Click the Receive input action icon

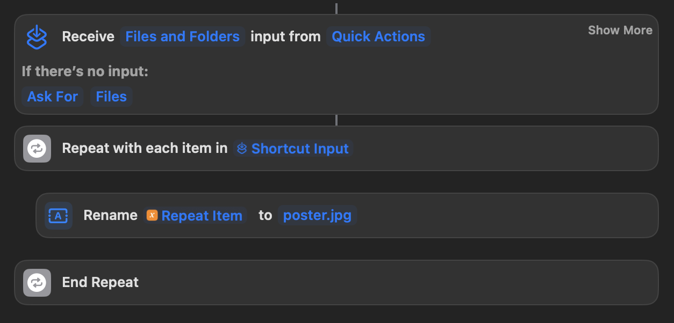(x=37, y=37)
